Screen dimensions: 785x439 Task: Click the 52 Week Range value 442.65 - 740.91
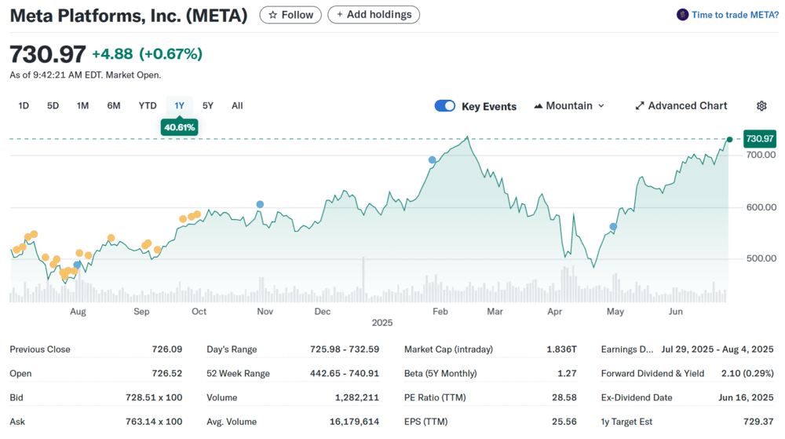(345, 374)
